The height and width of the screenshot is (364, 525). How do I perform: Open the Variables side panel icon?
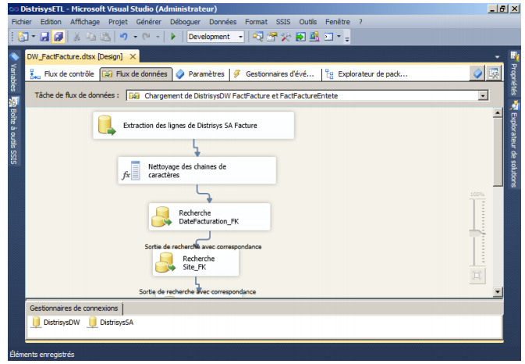[x=13, y=73]
